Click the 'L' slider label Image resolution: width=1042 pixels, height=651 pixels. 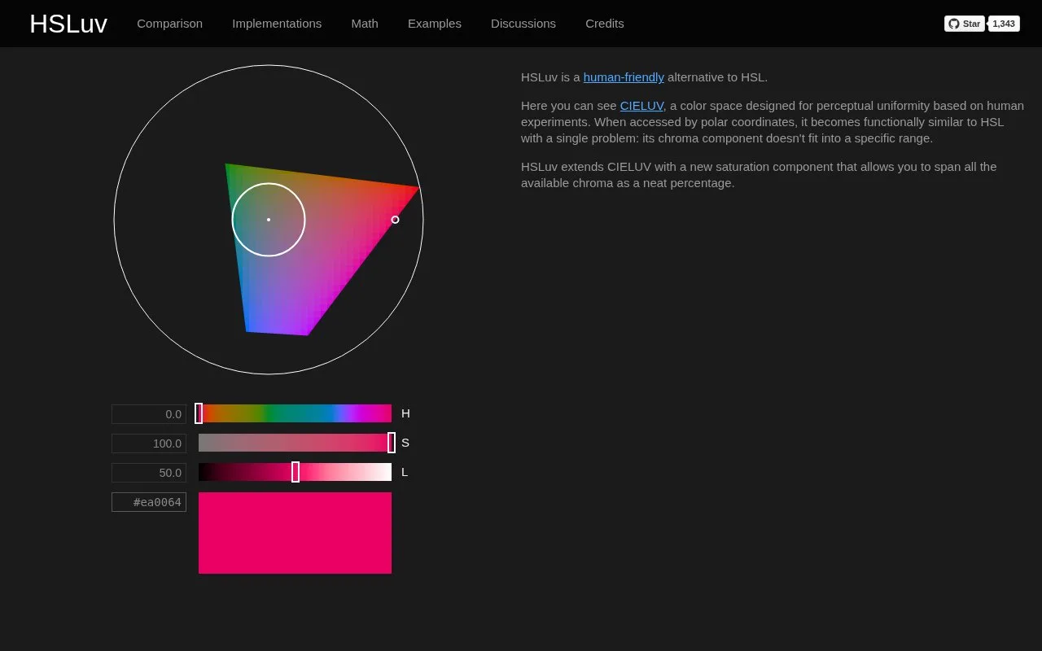pyautogui.click(x=405, y=472)
